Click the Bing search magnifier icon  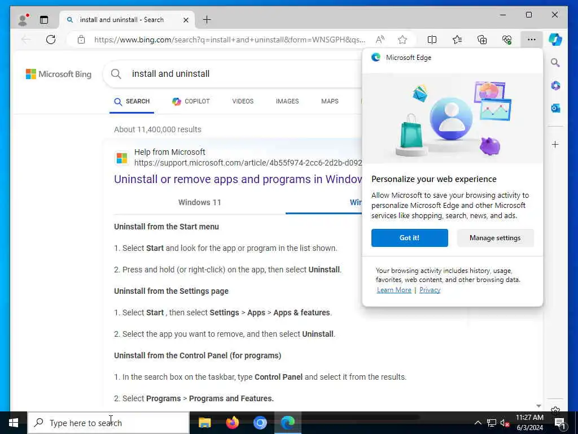pos(116,74)
